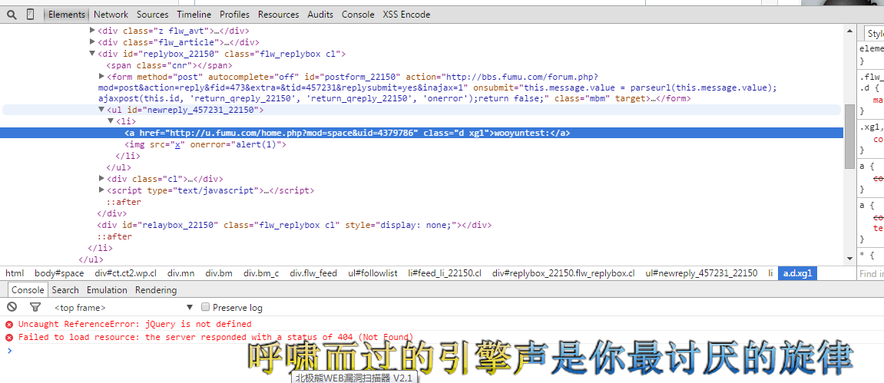Click the elements panel vertical scrollbar thumb
This screenshot has height=383, width=884.
[x=849, y=136]
